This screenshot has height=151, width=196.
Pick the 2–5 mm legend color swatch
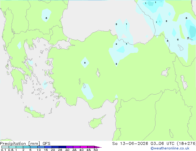27,147
